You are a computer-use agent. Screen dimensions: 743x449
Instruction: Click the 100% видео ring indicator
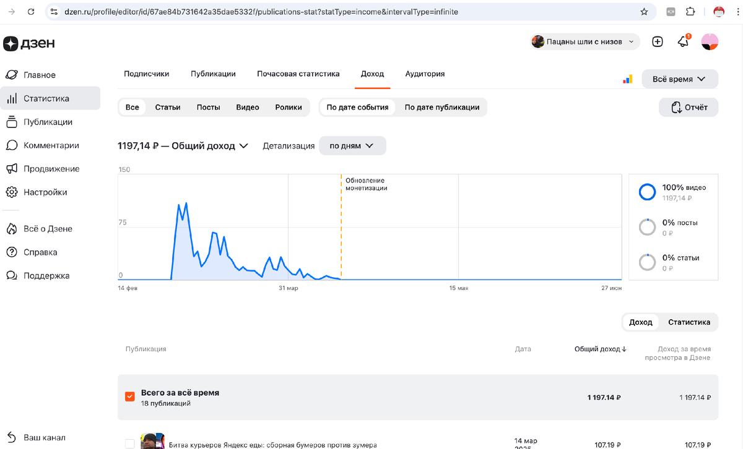[647, 192]
